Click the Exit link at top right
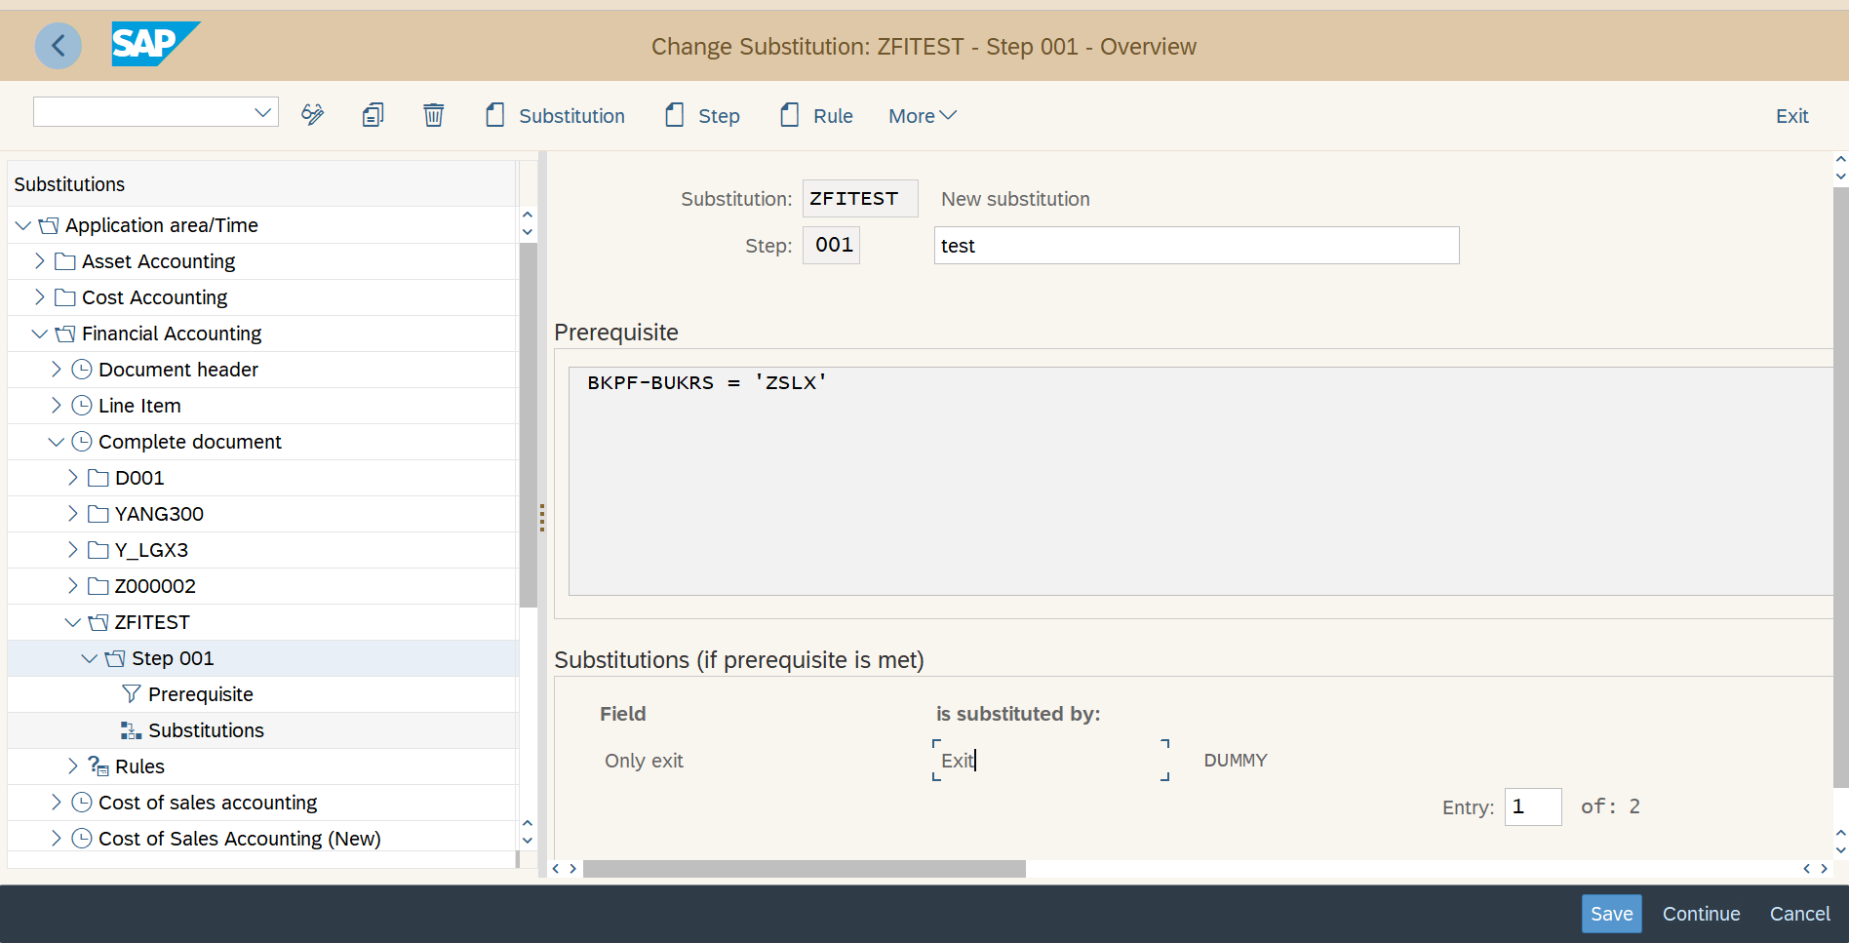This screenshot has width=1849, height=943. [1791, 115]
